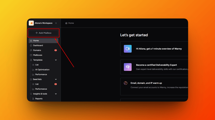Click the Let's get started heading
The width and height of the screenshot is (215, 120).
point(134,35)
